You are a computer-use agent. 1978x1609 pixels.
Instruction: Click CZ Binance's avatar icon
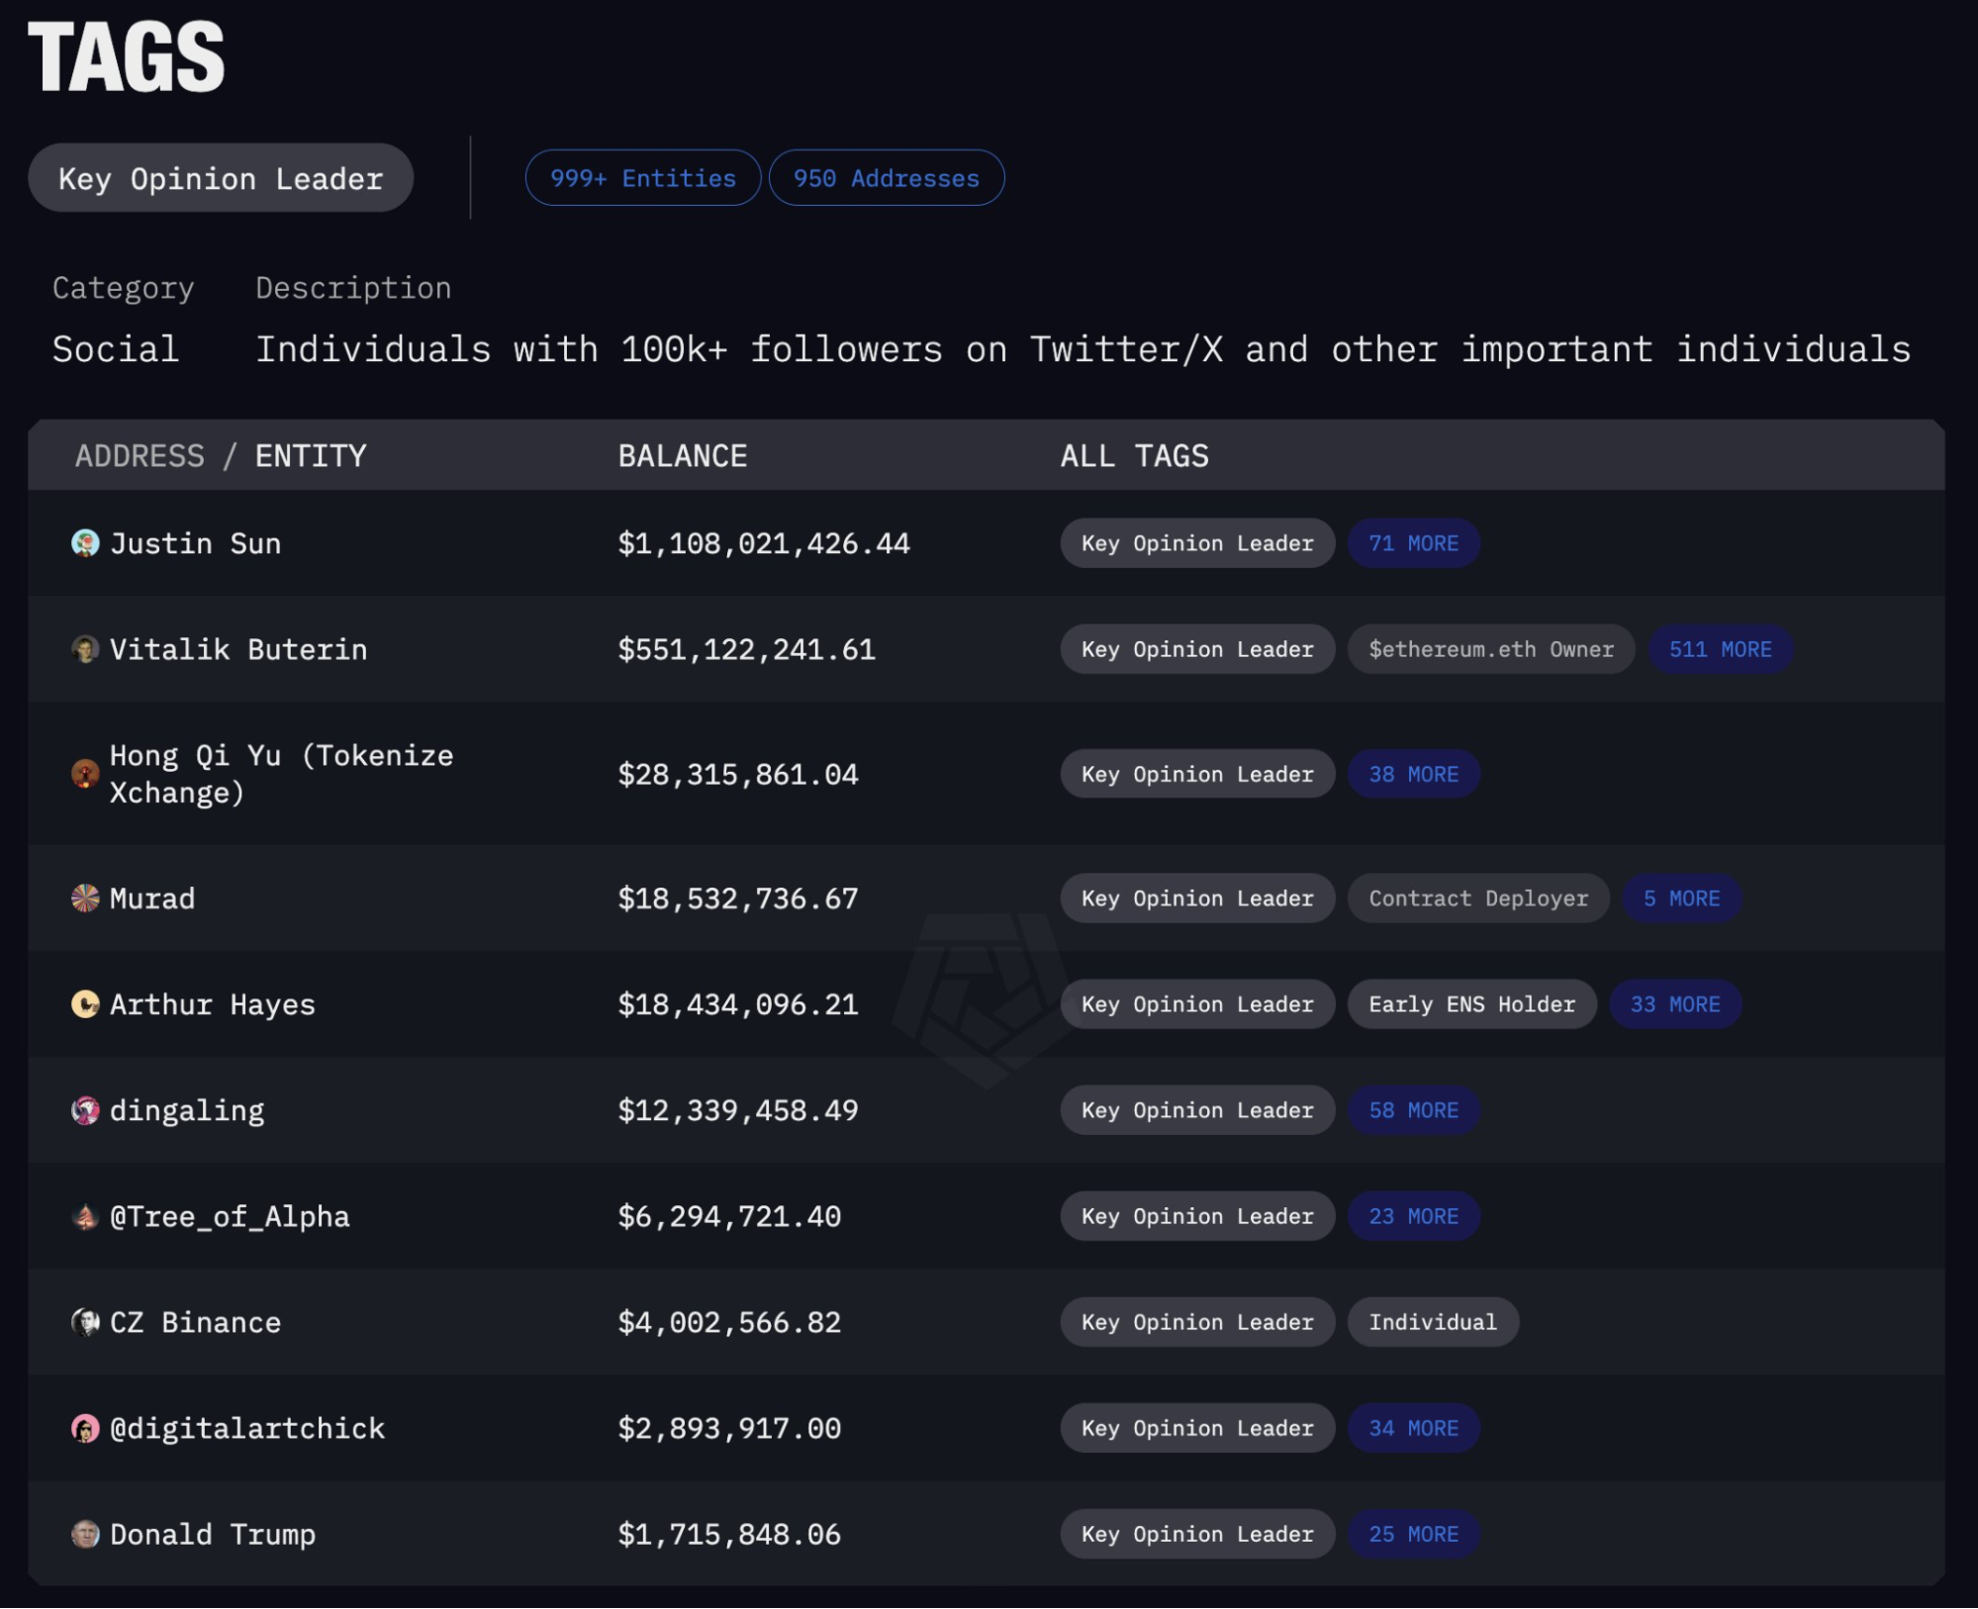(x=87, y=1321)
